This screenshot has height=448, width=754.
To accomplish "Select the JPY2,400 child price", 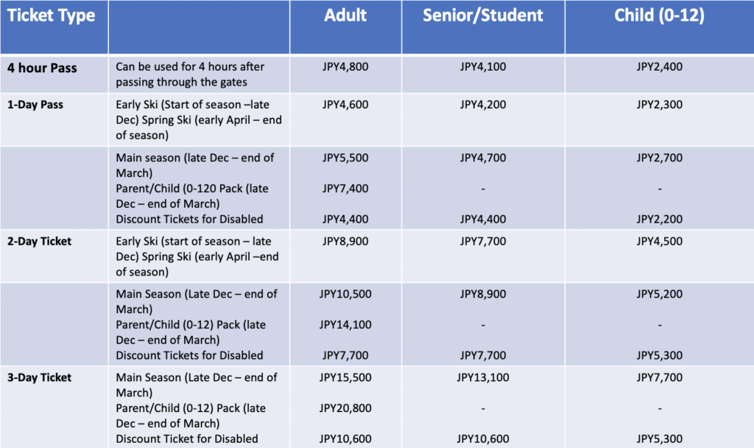I will pyautogui.click(x=659, y=67).
